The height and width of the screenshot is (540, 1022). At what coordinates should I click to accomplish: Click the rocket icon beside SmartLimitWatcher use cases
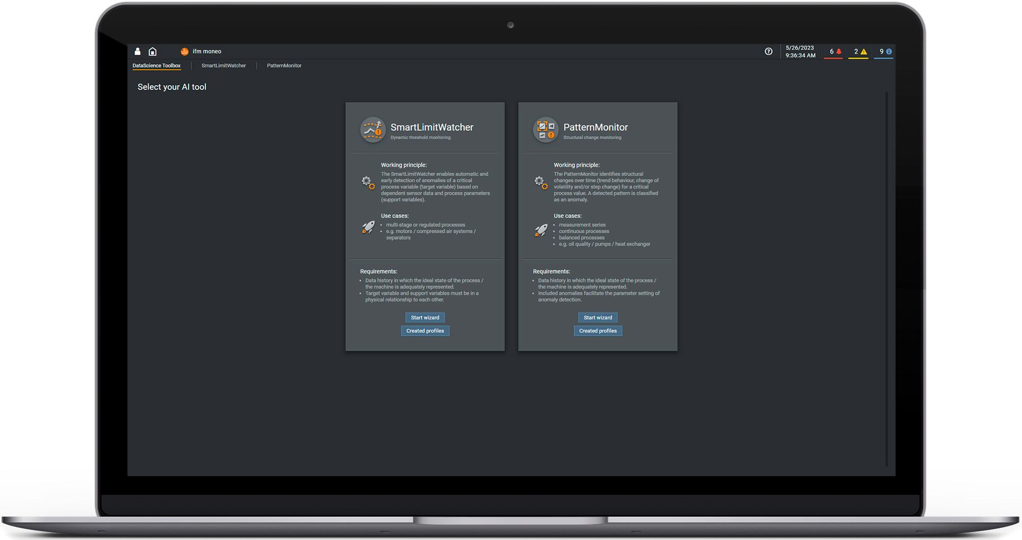pos(368,229)
